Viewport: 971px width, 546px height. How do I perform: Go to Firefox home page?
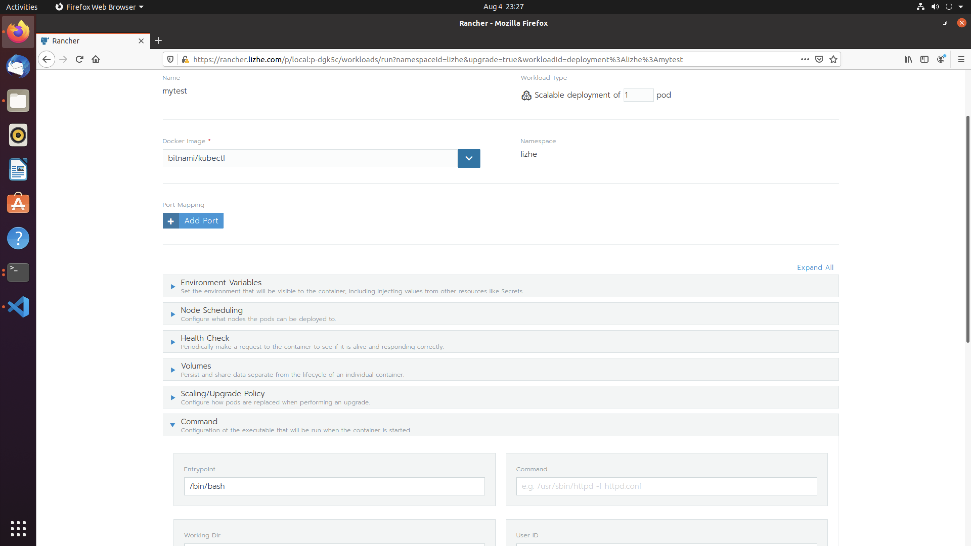coord(96,59)
